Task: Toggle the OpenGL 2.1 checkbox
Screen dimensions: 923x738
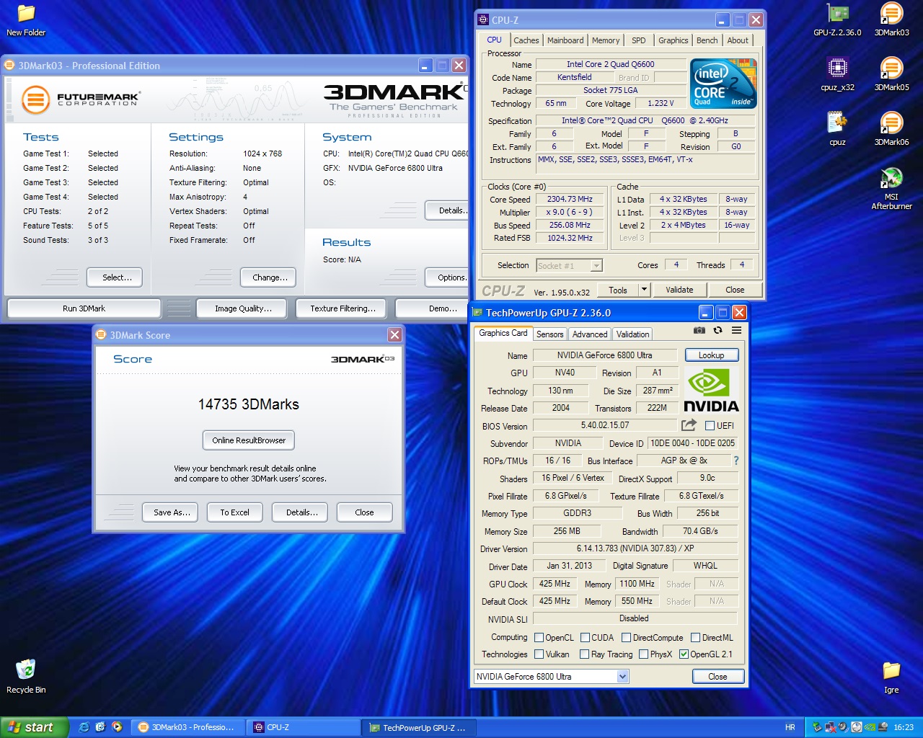Action: point(684,654)
